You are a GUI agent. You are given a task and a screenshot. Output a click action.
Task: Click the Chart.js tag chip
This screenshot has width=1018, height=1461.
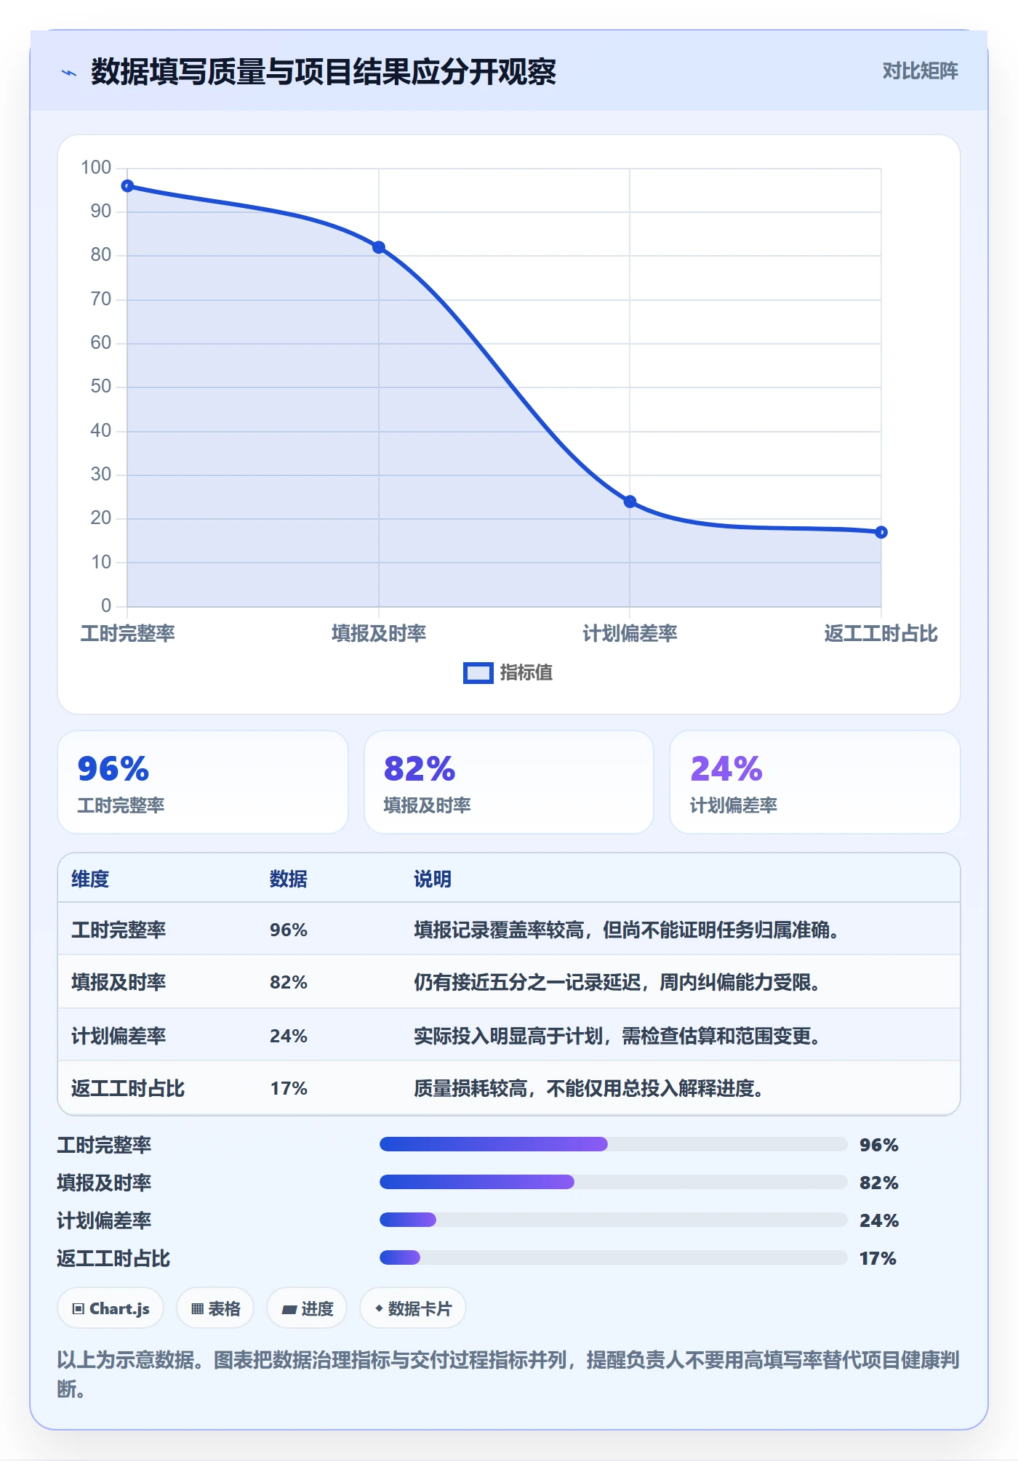[111, 1308]
